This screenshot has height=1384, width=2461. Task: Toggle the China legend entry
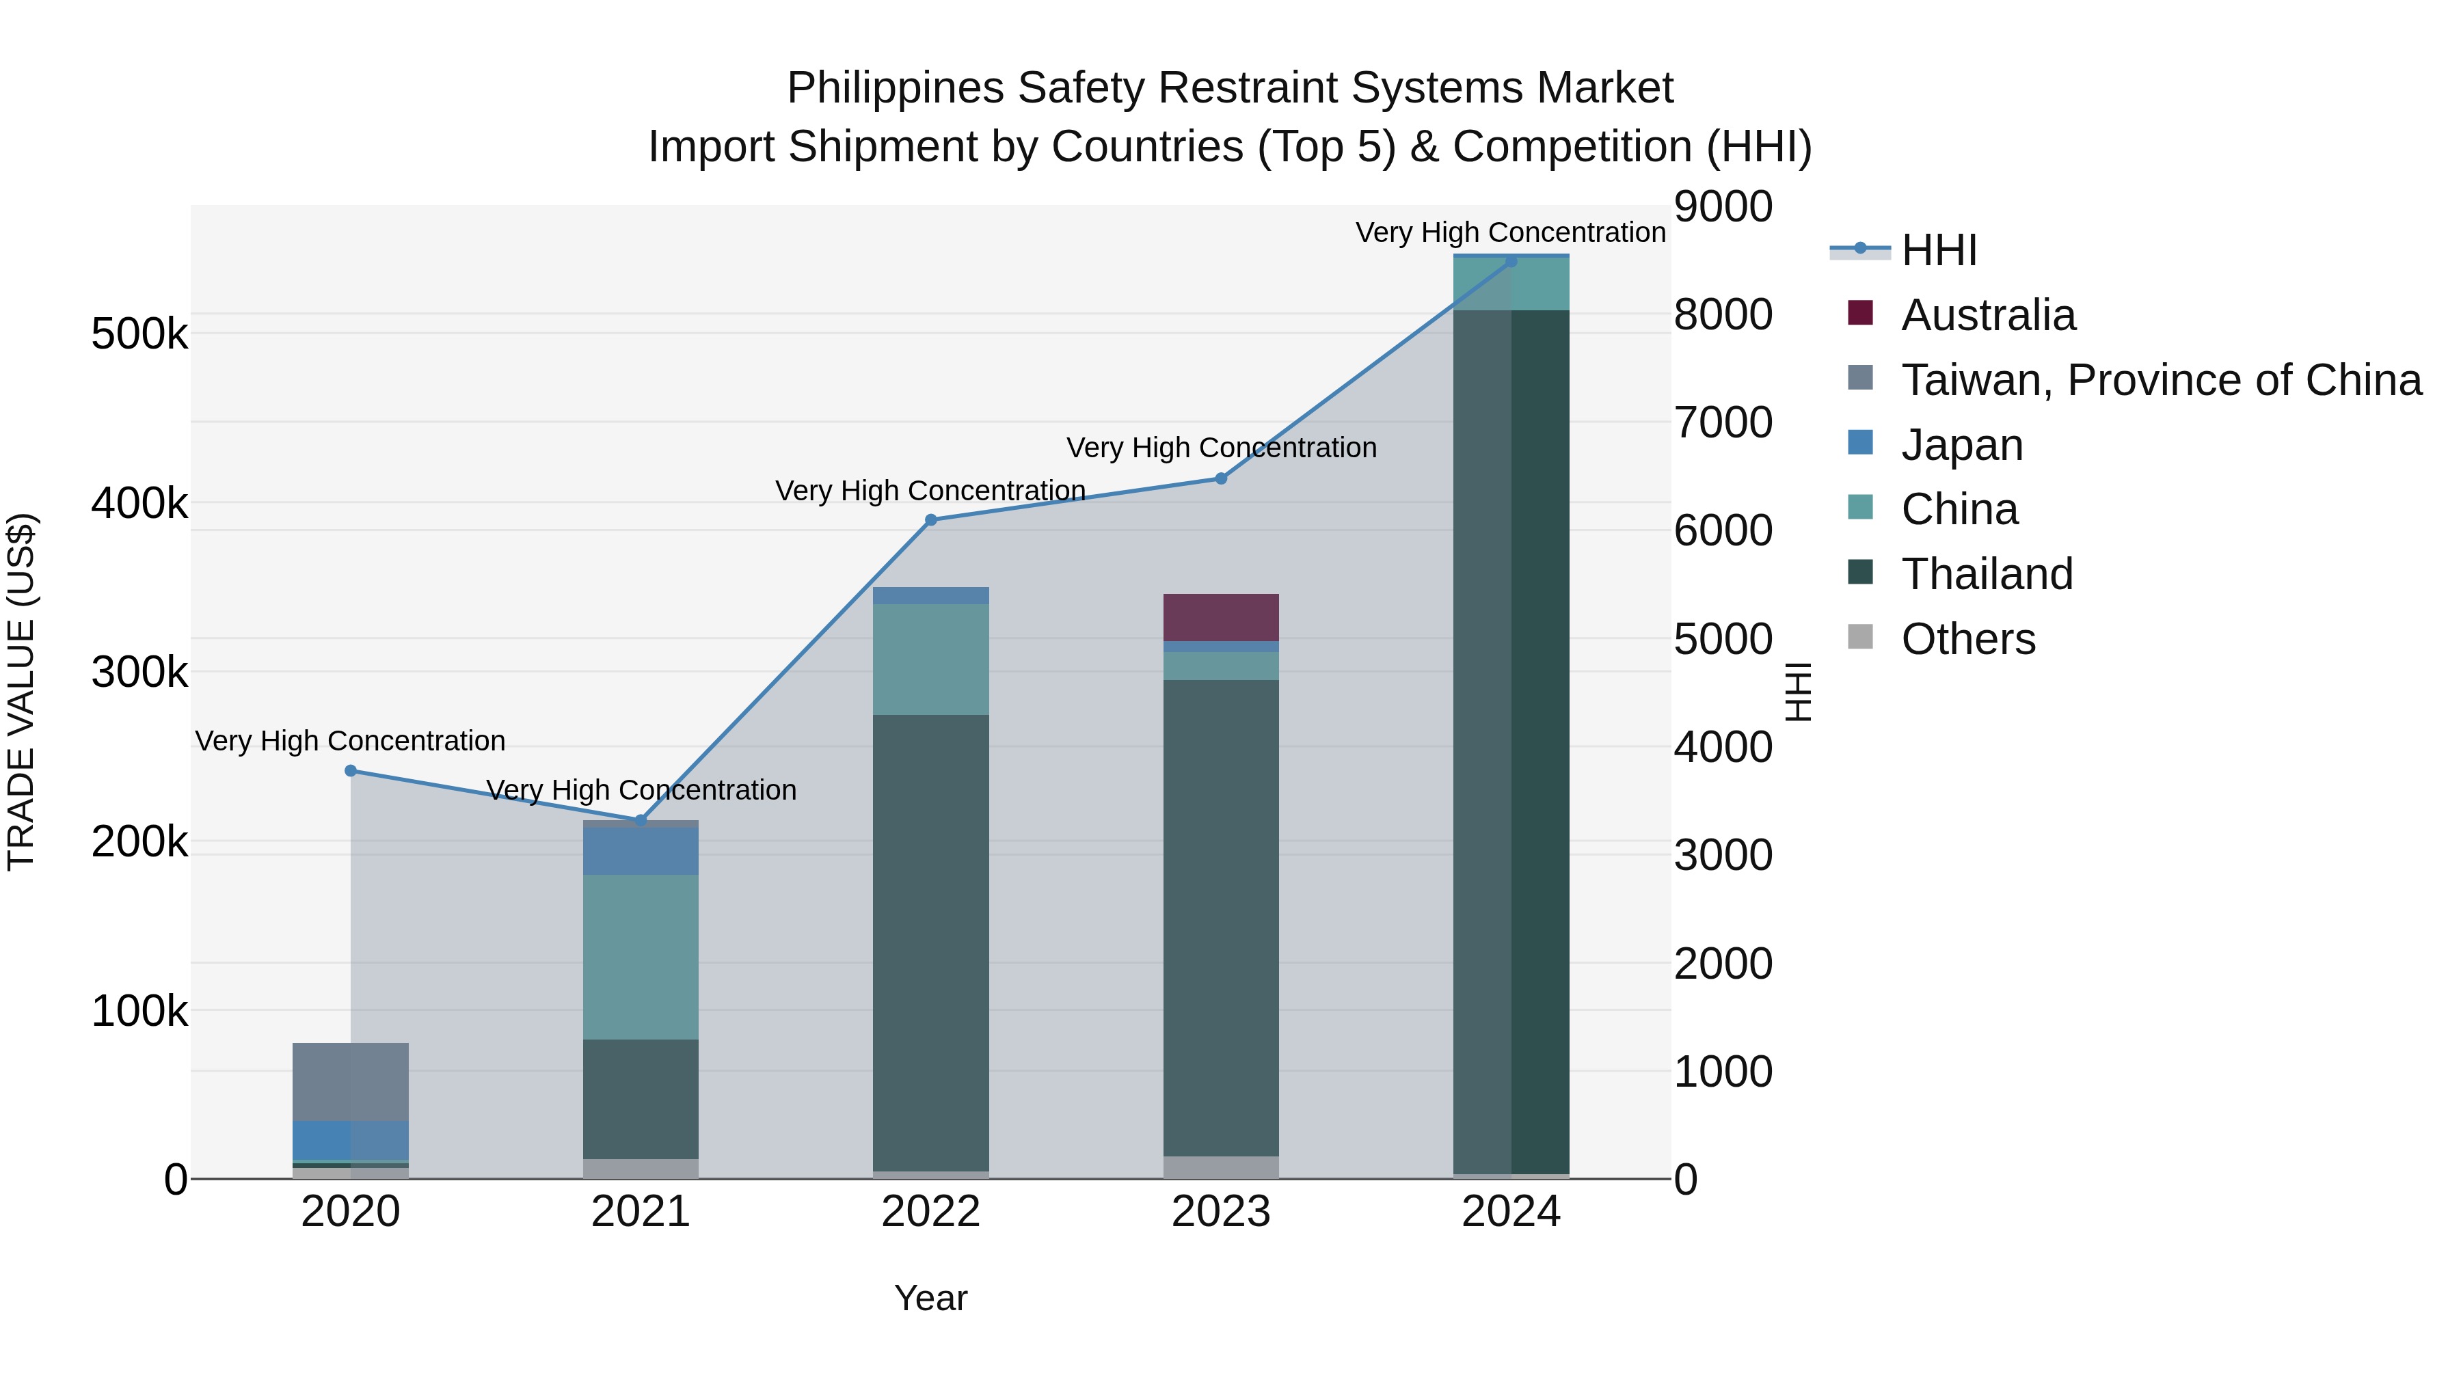1934,508
